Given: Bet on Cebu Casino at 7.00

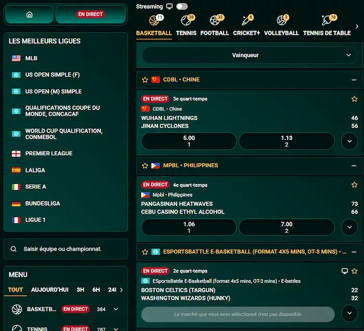Looking at the screenshot, I should [287, 227].
